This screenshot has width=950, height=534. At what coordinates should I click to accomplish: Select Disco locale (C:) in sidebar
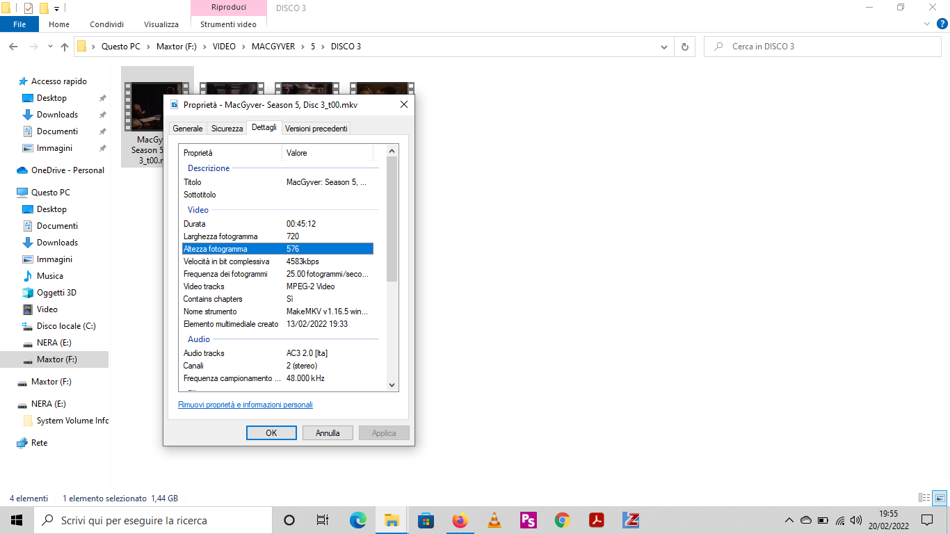point(66,326)
